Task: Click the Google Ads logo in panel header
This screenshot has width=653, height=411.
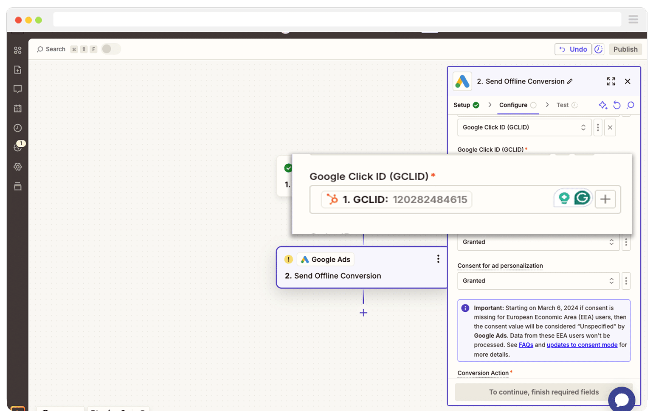Action: [x=462, y=81]
